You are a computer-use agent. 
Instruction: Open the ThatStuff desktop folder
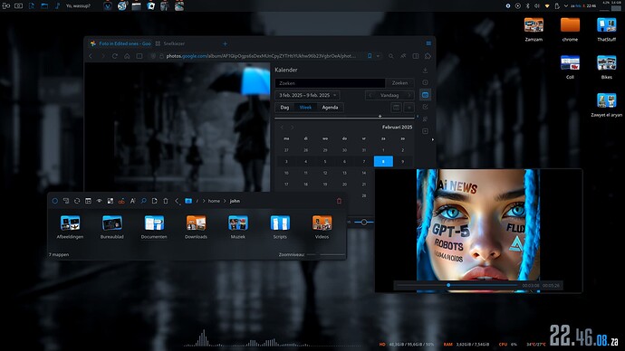coord(606,29)
